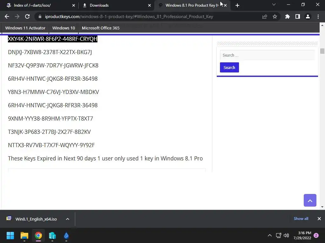Open the Windows 10 menu item
This screenshot has height=243, width=325.
(63, 28)
